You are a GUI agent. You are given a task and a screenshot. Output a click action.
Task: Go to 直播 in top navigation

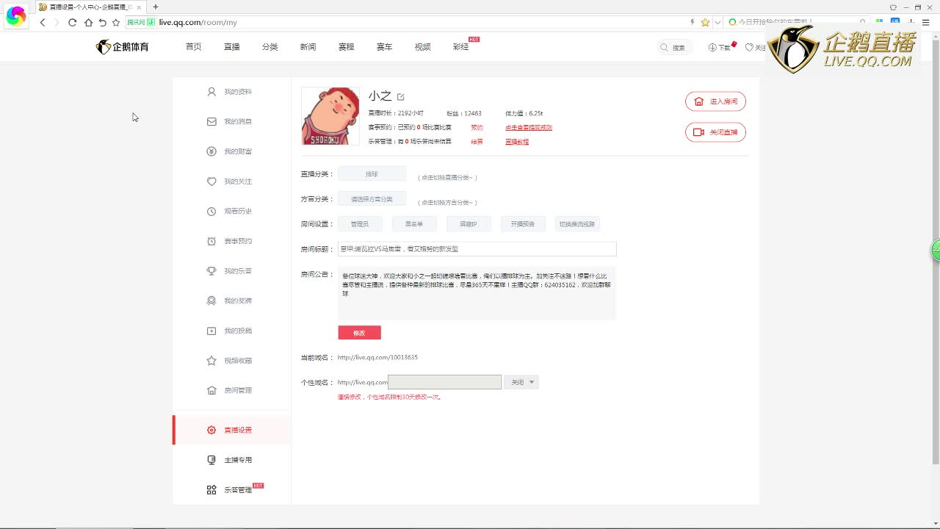(x=232, y=47)
